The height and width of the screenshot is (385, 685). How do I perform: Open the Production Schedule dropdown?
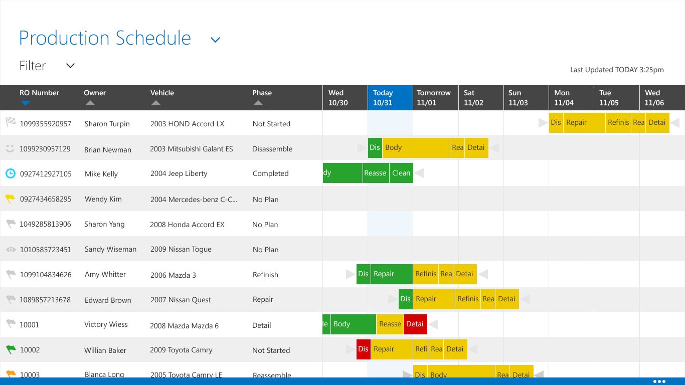[215, 39]
